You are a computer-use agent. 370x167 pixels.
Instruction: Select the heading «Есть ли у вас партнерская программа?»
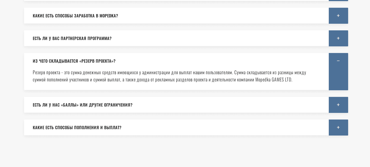pyautogui.click(x=72, y=38)
